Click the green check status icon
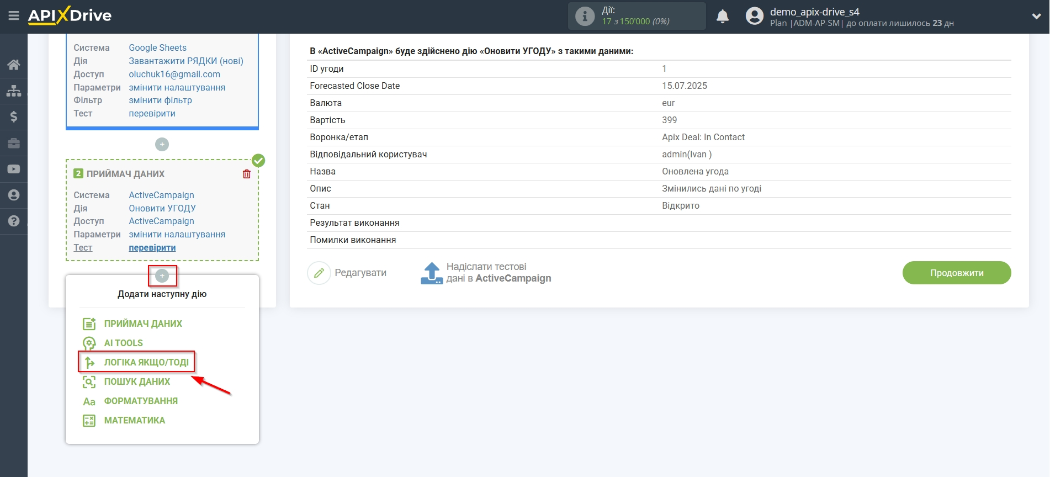1050x477 pixels. coord(258,161)
